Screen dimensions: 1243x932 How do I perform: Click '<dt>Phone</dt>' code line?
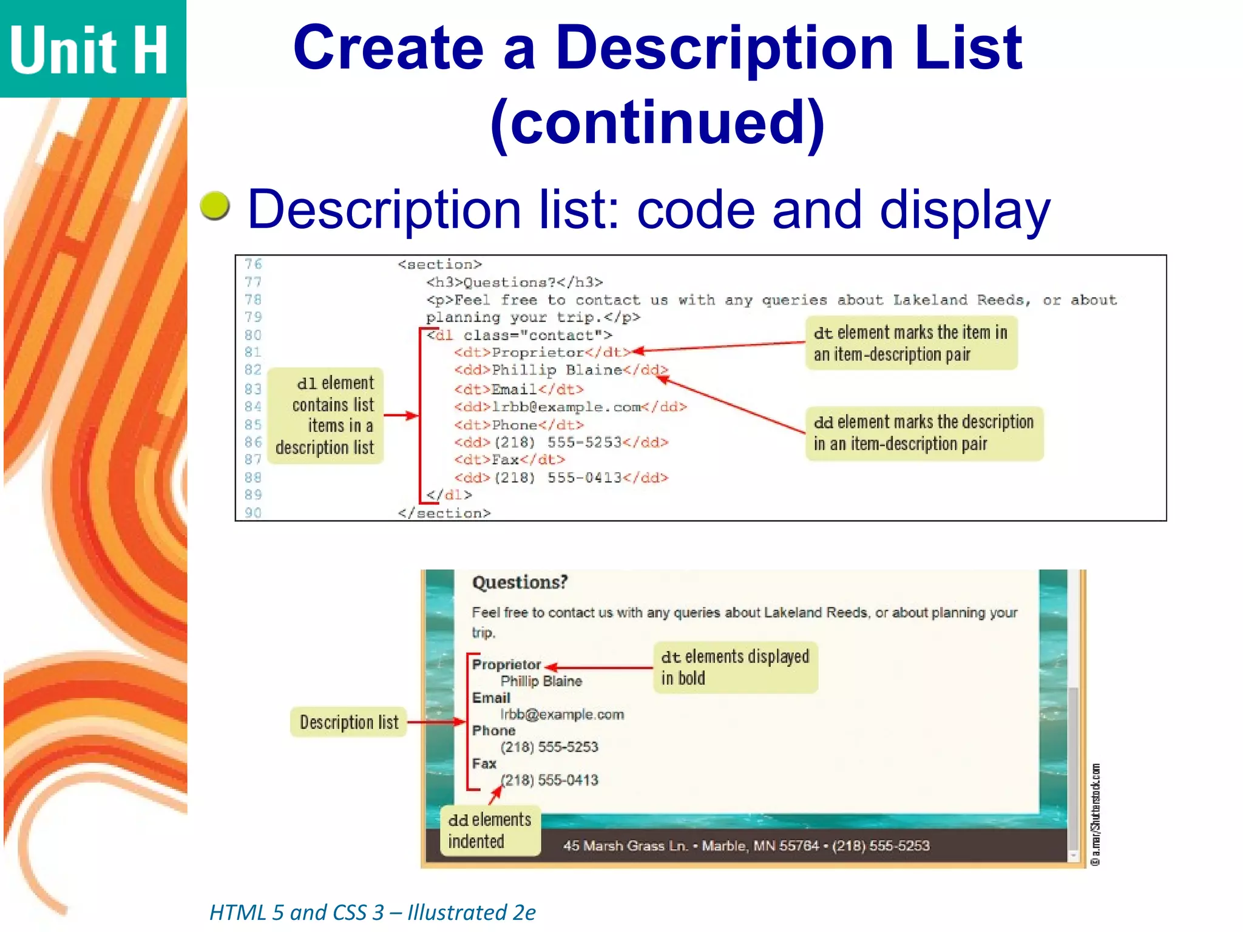(x=519, y=425)
